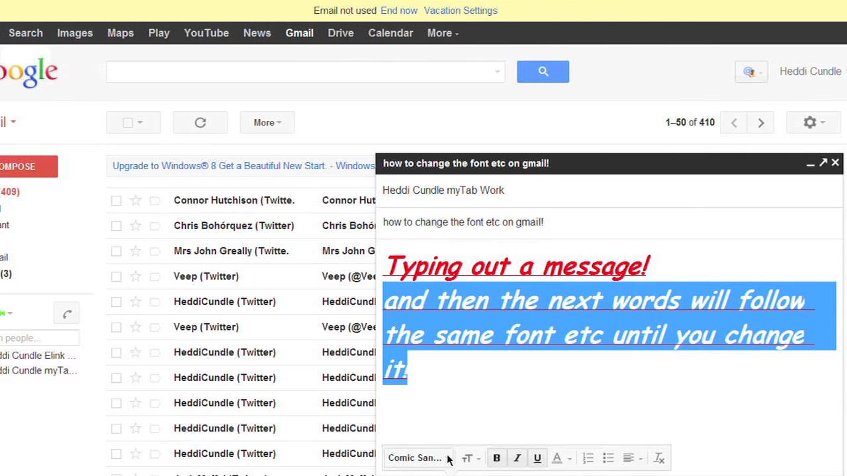Tick the first Veep (Twitter) email checkbox

click(116, 276)
